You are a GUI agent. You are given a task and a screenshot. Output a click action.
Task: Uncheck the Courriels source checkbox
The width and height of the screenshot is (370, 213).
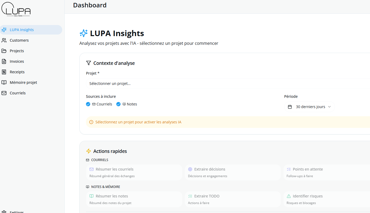(88, 104)
